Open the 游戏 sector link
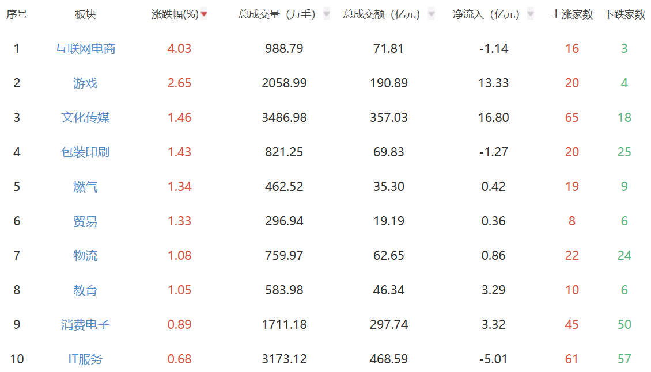This screenshot has height=372, width=651. tap(85, 83)
